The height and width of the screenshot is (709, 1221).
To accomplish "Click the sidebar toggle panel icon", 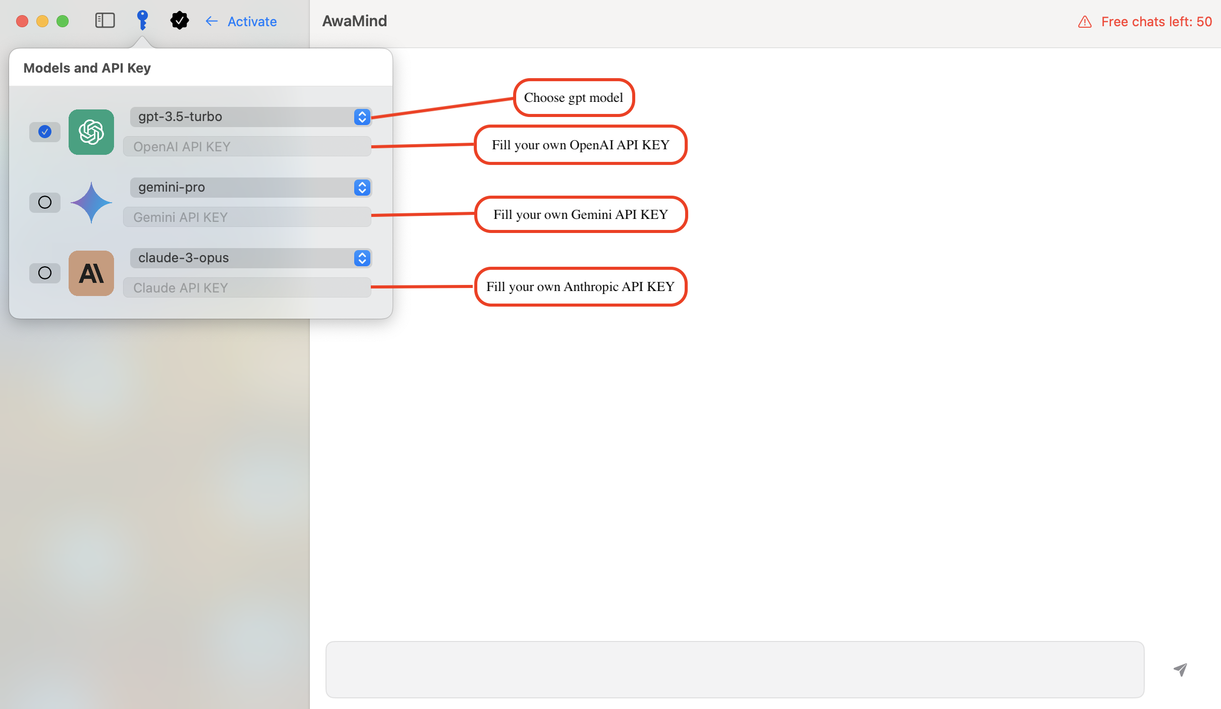I will coord(104,21).
